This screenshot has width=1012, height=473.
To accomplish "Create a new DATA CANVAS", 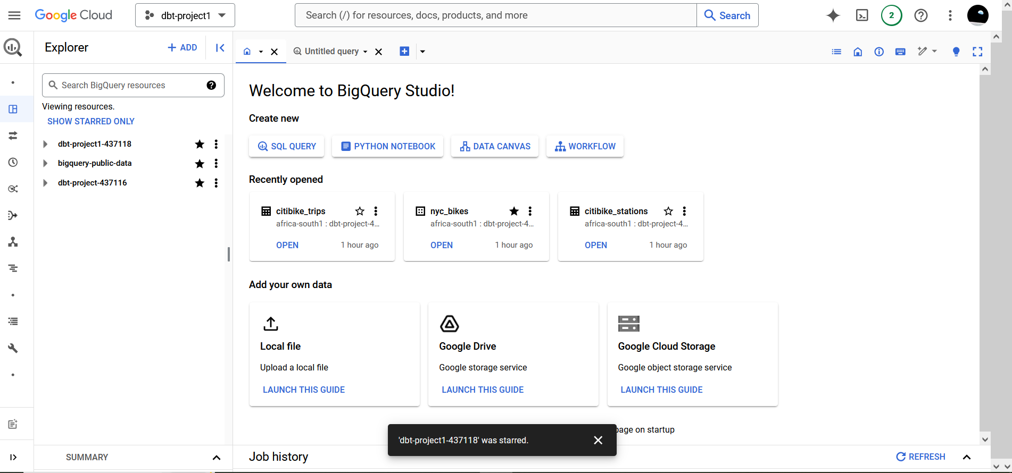I will coord(495,146).
